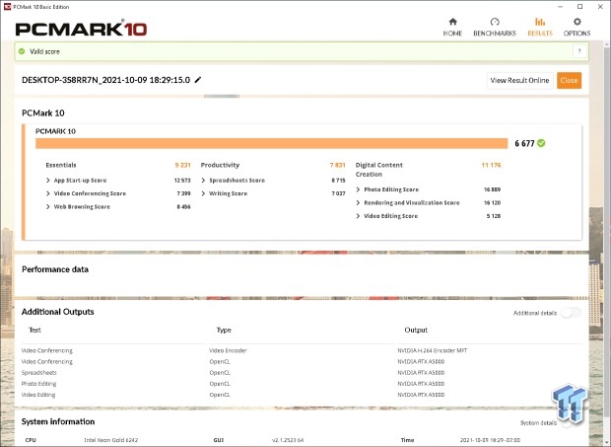Screen dimensions: 611x447
Task: Click the Productivity score 7 831
Action: click(337, 165)
